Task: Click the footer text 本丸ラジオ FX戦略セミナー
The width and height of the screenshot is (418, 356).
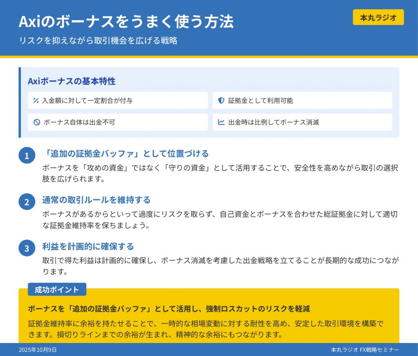Action: click(x=365, y=350)
